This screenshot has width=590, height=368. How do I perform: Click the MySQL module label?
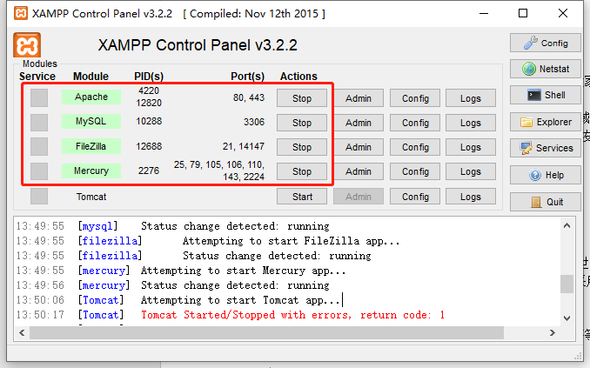(x=91, y=121)
